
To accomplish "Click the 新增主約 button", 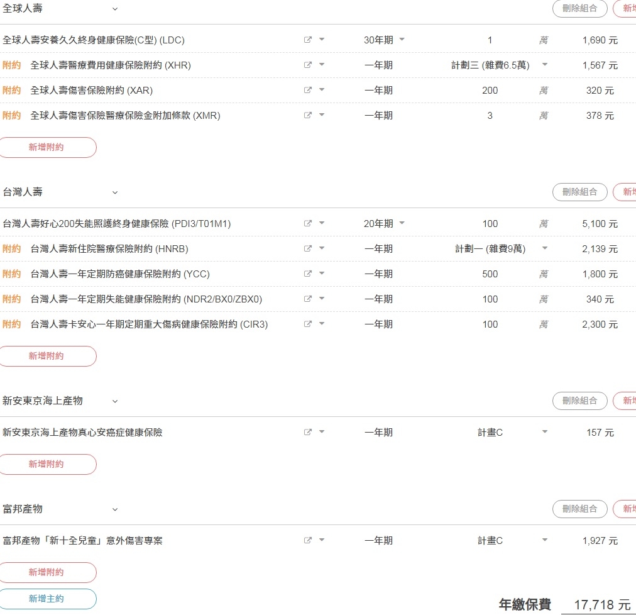I will pos(47,599).
